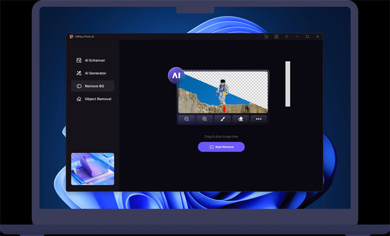This screenshot has height=236, width=390.
Task: Click the HitPaw Photo AI logo
Action: [71, 37]
